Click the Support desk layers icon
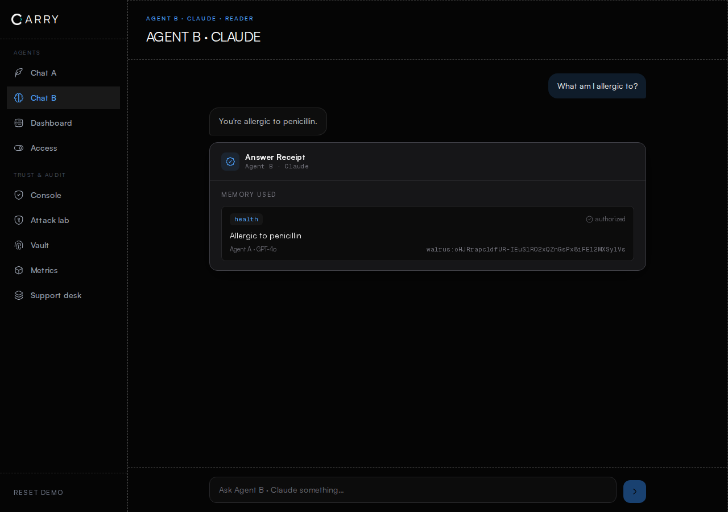This screenshot has width=728, height=512. (19, 295)
